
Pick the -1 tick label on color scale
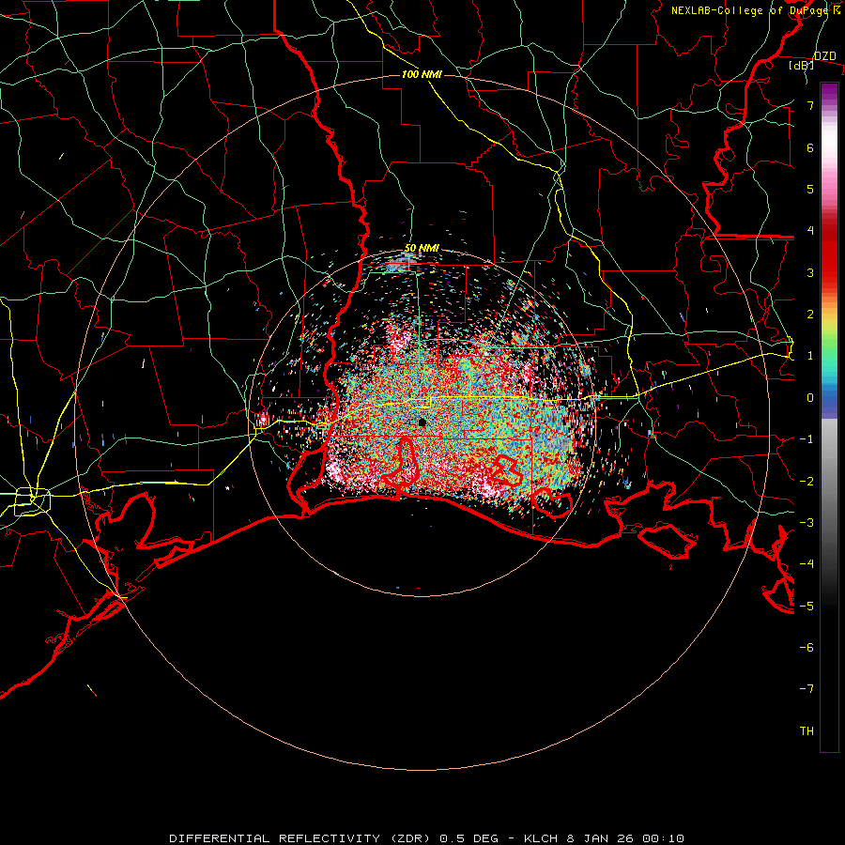click(807, 439)
